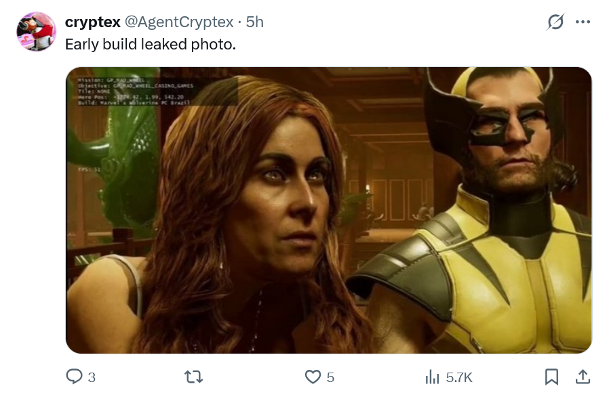Repost the tweet via the retweet icon
Viewport: 609px width, 399px height.
click(x=193, y=377)
